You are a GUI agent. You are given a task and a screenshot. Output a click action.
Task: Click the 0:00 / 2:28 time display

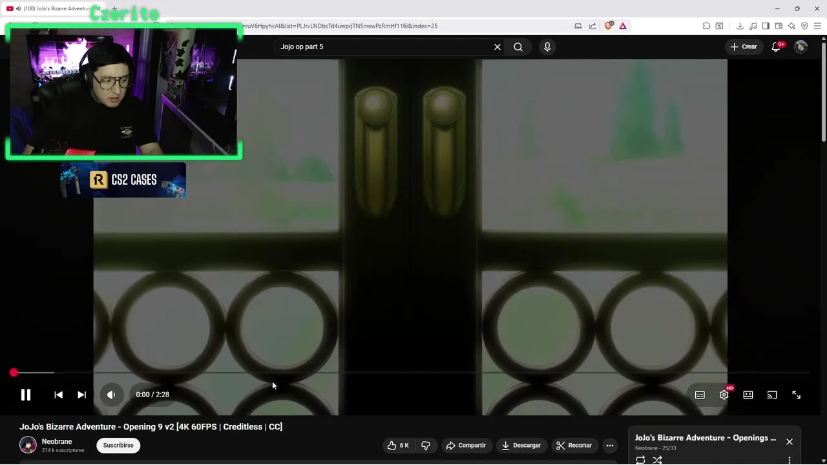pyautogui.click(x=152, y=395)
